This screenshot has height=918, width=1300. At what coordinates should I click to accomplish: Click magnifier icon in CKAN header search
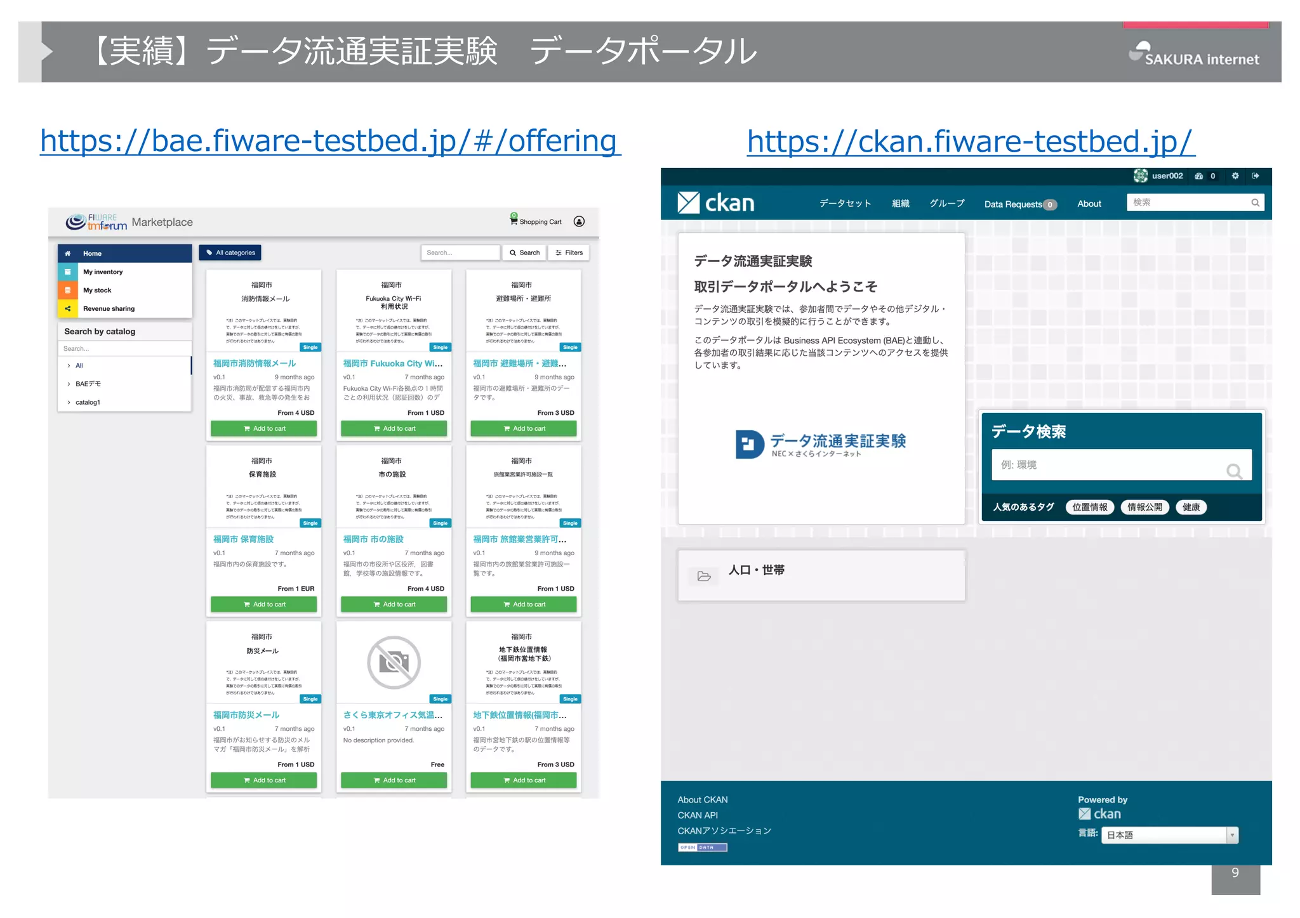pyautogui.click(x=1255, y=203)
